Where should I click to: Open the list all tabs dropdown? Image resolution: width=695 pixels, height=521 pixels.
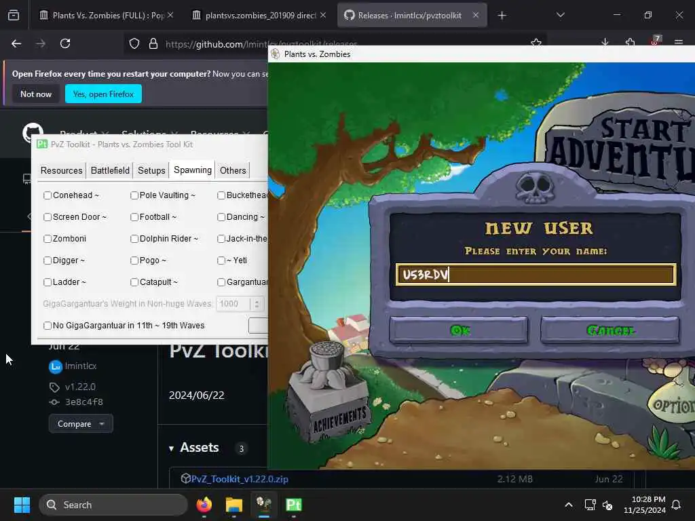(560, 15)
